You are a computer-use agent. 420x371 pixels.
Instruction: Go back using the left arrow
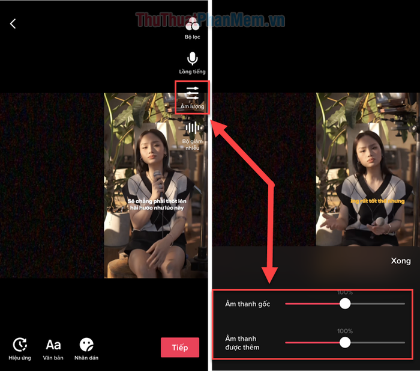13,23
